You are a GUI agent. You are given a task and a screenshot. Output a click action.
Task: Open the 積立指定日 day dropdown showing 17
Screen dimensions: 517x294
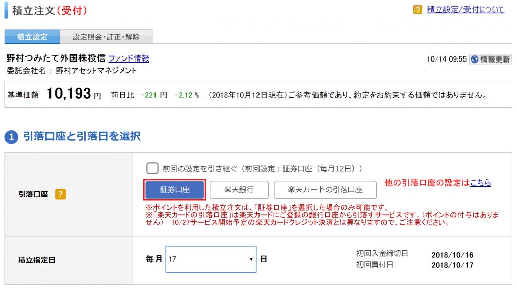tap(211, 259)
